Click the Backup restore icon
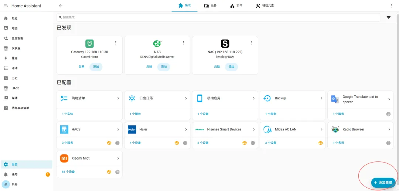Image resolution: width=399 pixels, height=191 pixels. point(267,98)
